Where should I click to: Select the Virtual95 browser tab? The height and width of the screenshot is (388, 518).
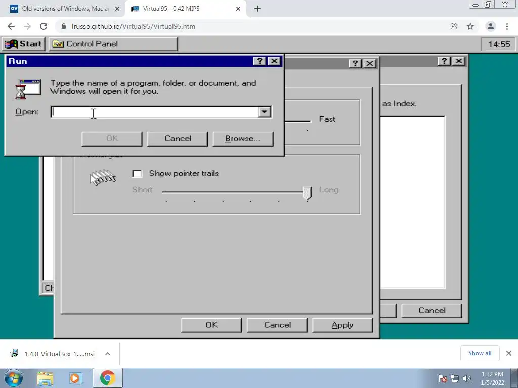(x=185, y=9)
